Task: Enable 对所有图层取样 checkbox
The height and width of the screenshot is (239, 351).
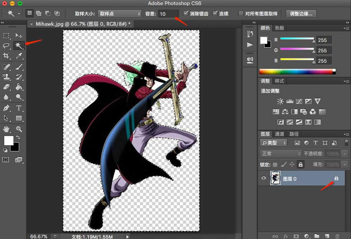Action: click(x=241, y=13)
